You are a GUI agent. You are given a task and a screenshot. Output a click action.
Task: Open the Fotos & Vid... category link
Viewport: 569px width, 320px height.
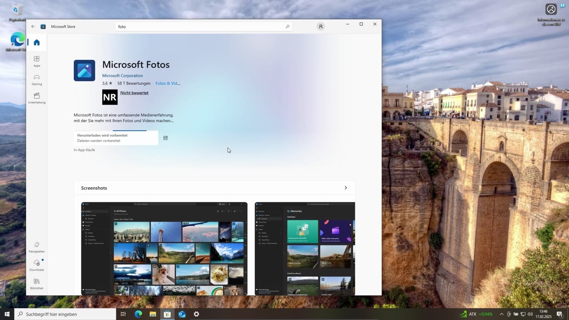point(168,83)
